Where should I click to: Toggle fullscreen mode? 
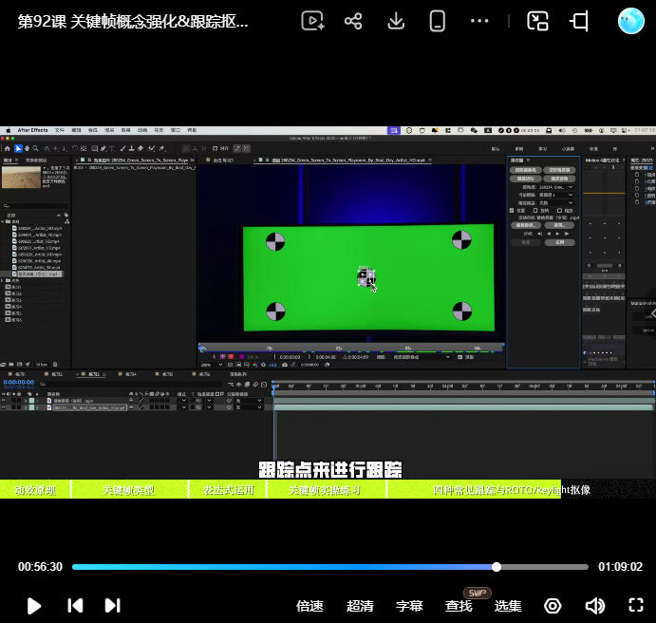click(636, 605)
